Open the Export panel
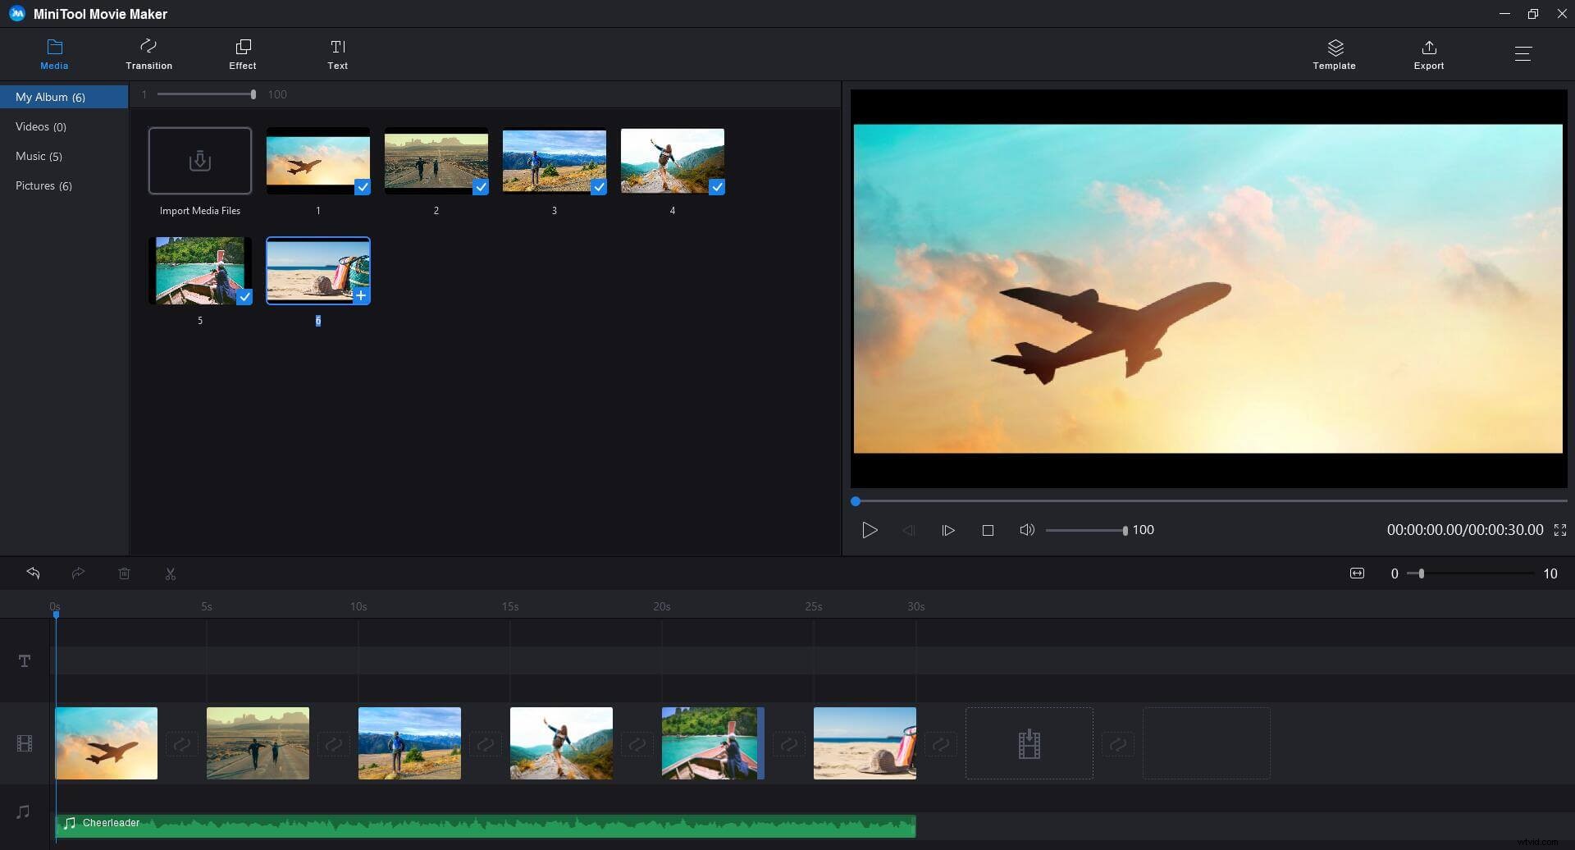 click(x=1428, y=53)
